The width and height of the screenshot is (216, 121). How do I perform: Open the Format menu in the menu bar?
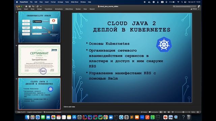(53, 2)
